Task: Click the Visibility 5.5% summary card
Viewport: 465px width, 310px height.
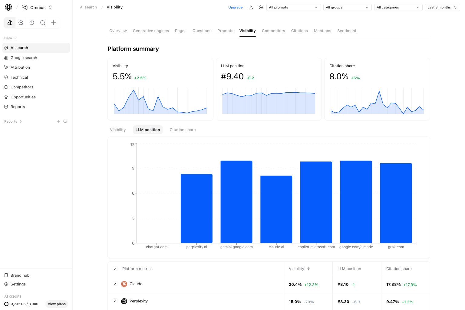Action: click(x=160, y=89)
